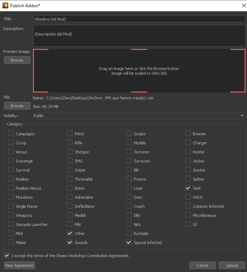This screenshot has width=247, height=272.
Task: Browse for a preview image
Action: coord(17,60)
